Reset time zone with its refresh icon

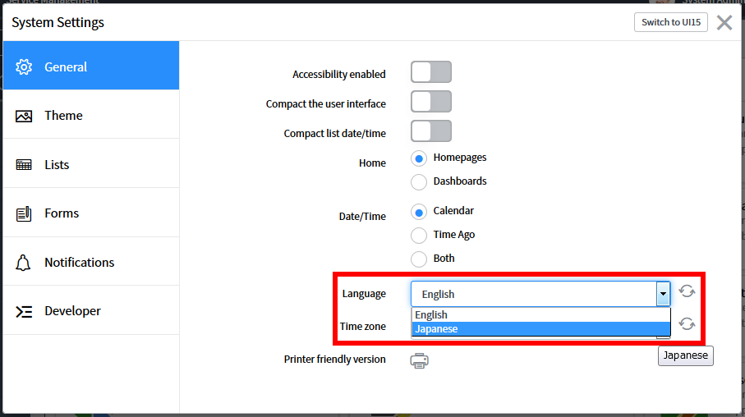(x=687, y=324)
